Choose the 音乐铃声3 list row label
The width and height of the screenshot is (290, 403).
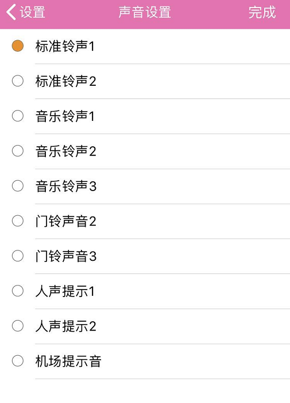[x=66, y=186]
